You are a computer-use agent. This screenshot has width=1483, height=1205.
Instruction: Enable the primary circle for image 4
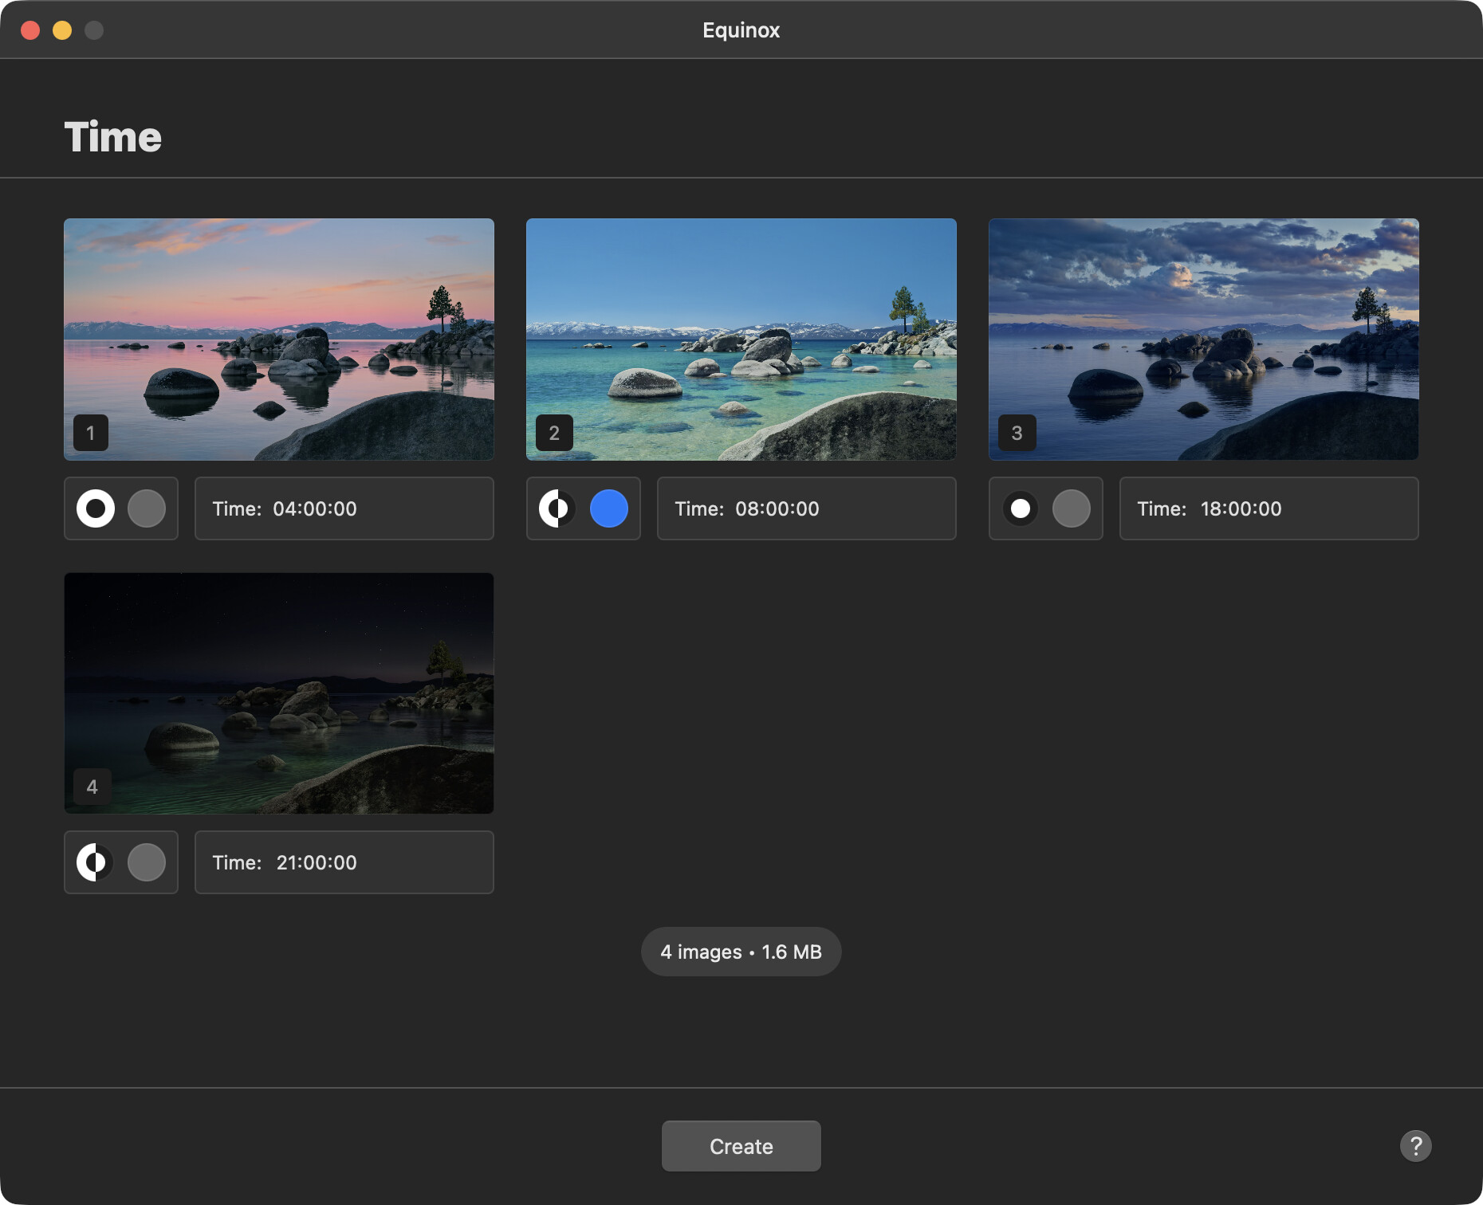(147, 862)
